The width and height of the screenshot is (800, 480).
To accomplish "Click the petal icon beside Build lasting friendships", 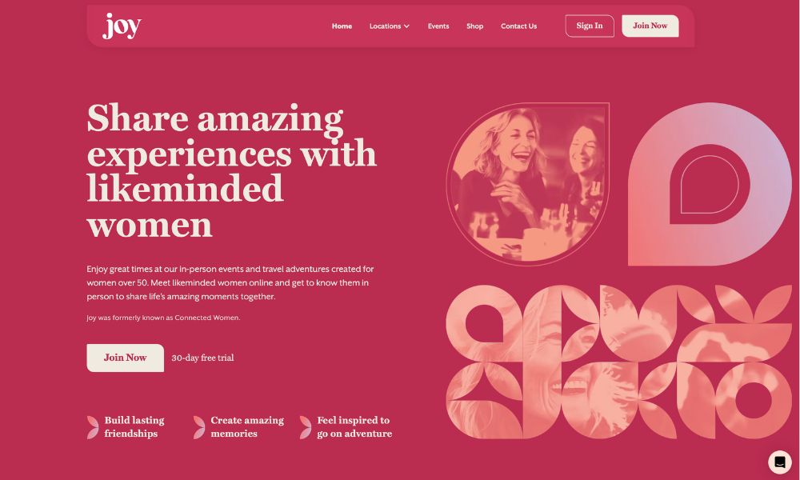I will (93, 427).
